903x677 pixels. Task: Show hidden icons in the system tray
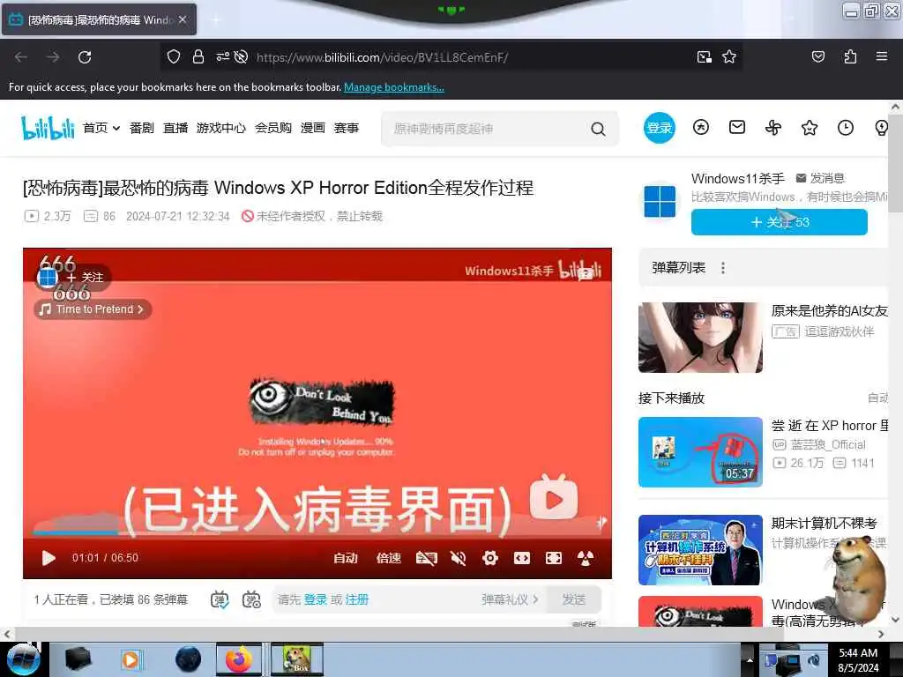pyautogui.click(x=750, y=659)
